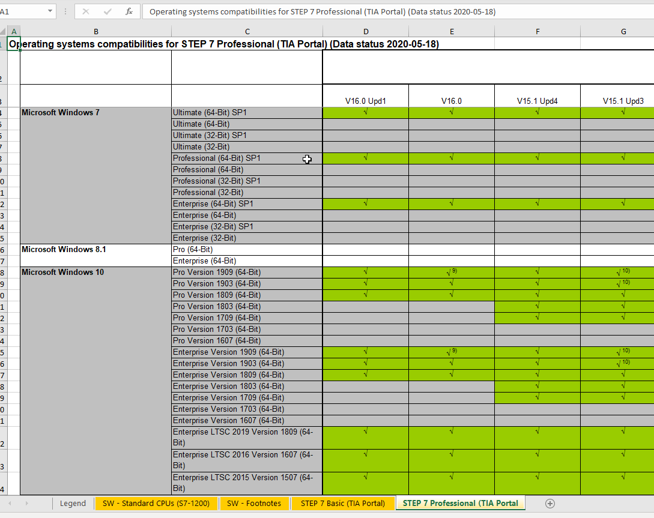This screenshot has width=654, height=518.
Task: Switch to the Legend sheet tab
Action: pyautogui.click(x=73, y=504)
